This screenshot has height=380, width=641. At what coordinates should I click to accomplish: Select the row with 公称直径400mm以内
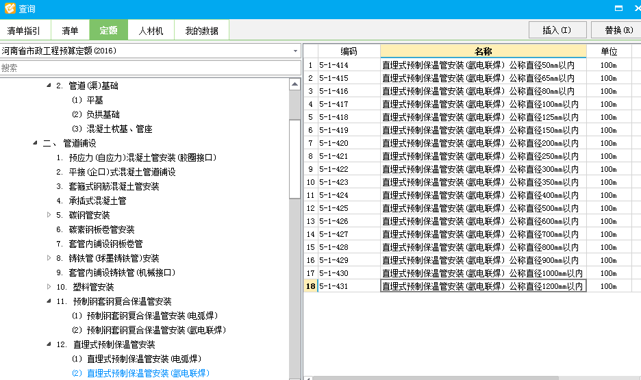pos(483,195)
